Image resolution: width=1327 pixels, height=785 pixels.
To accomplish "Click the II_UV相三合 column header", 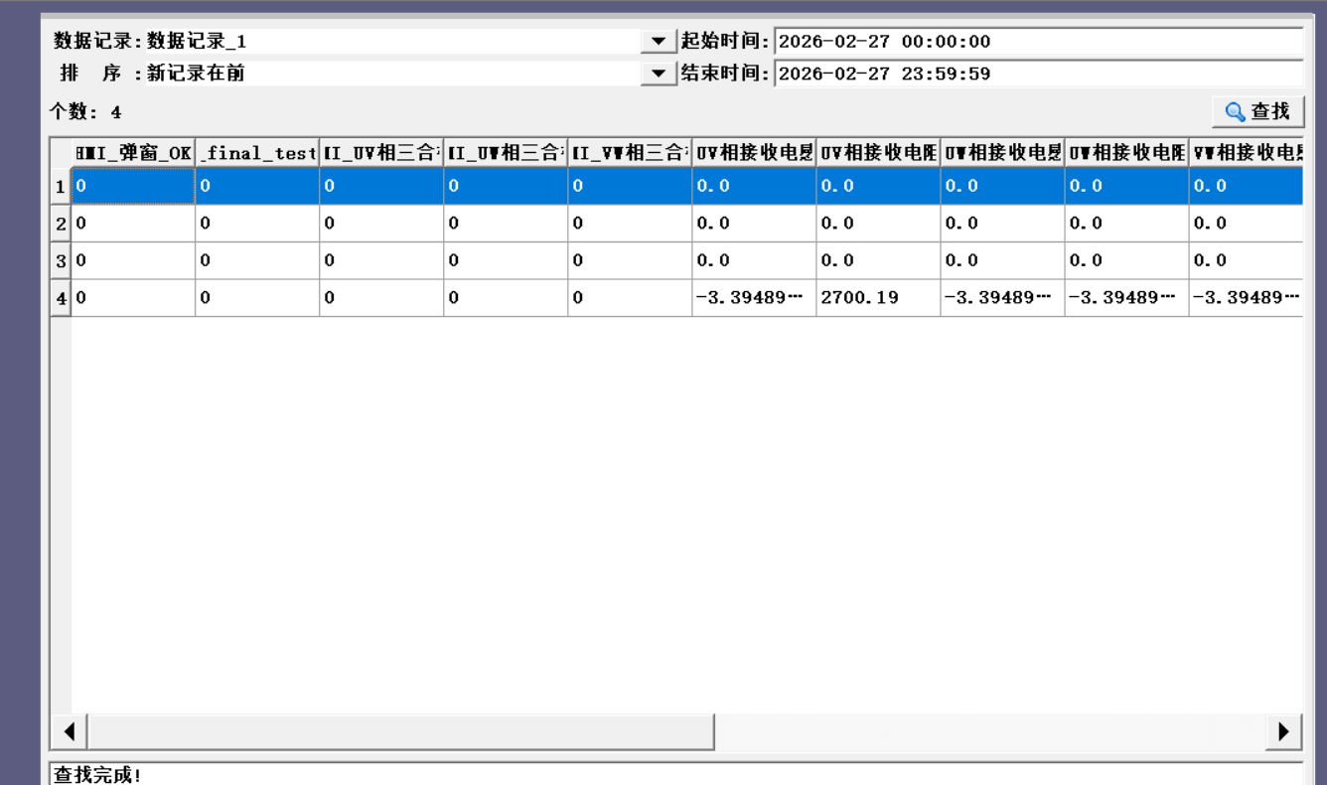I will click(381, 153).
